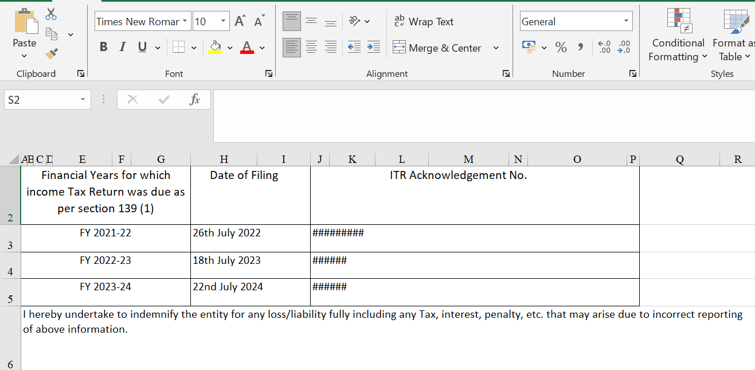Center text horizontally in cell

(311, 48)
